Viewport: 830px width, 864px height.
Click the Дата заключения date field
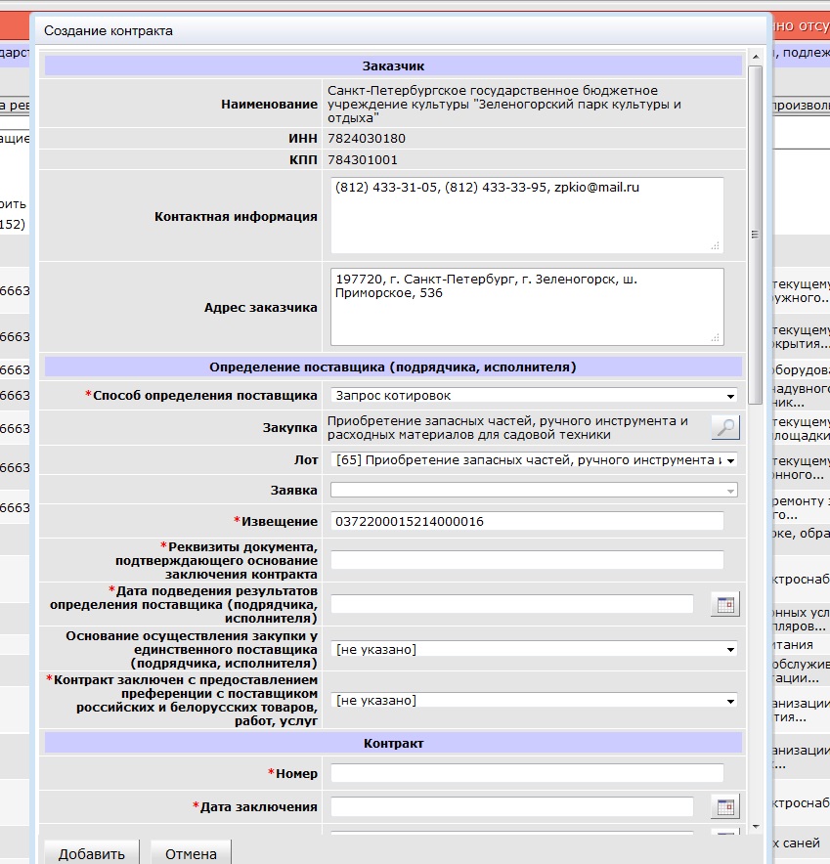click(512, 806)
